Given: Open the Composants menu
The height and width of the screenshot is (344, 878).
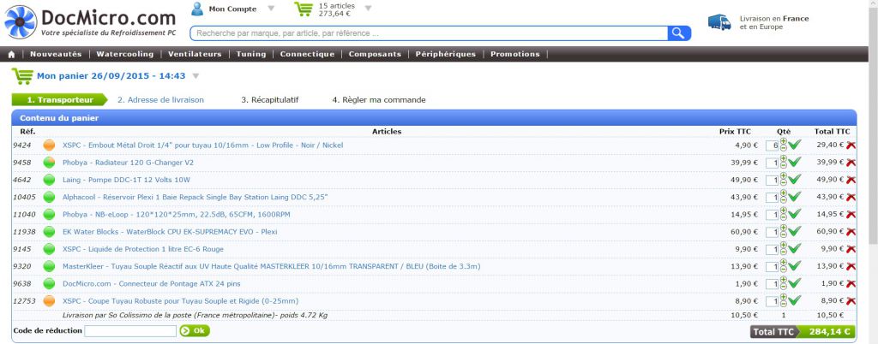Looking at the screenshot, I should [x=375, y=54].
